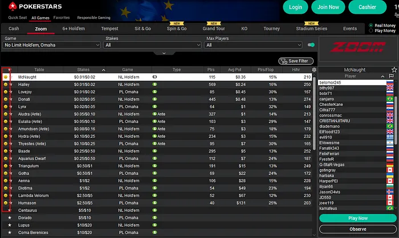
Task: Sort by the H/hr column header
Action: point(296,69)
